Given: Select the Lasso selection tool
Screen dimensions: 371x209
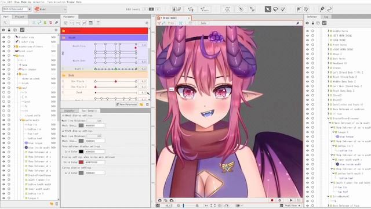Looking at the screenshot, I should pyautogui.click(x=275, y=9).
